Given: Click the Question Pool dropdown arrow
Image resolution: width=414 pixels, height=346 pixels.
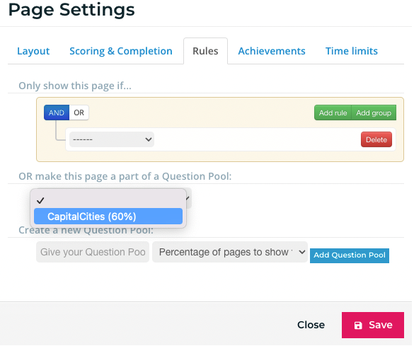Looking at the screenshot, I should click(x=188, y=198).
